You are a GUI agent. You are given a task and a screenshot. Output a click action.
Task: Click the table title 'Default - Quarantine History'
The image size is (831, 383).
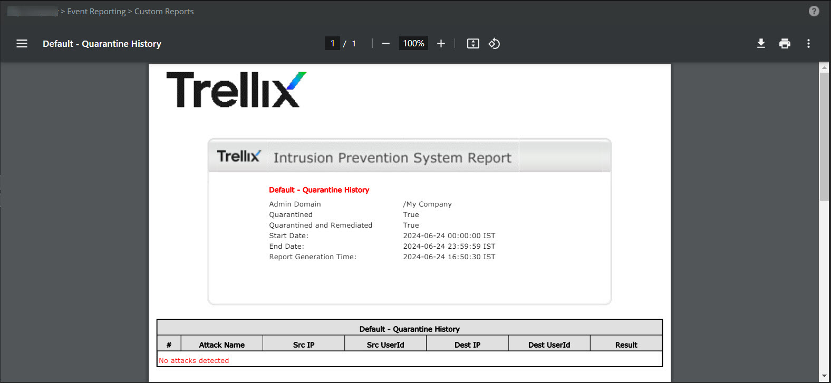click(410, 329)
